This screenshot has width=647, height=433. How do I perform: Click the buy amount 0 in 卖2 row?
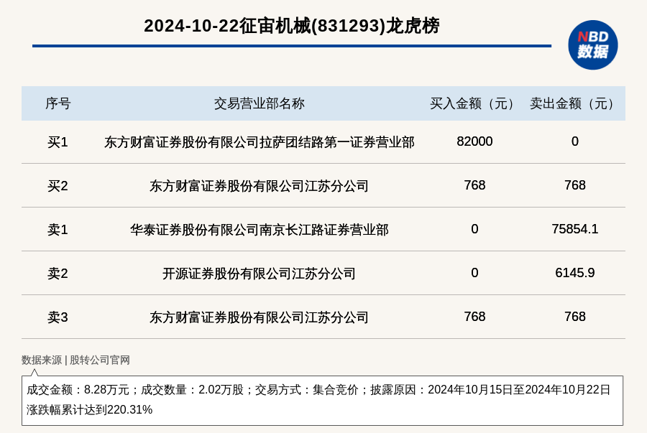[x=474, y=272]
